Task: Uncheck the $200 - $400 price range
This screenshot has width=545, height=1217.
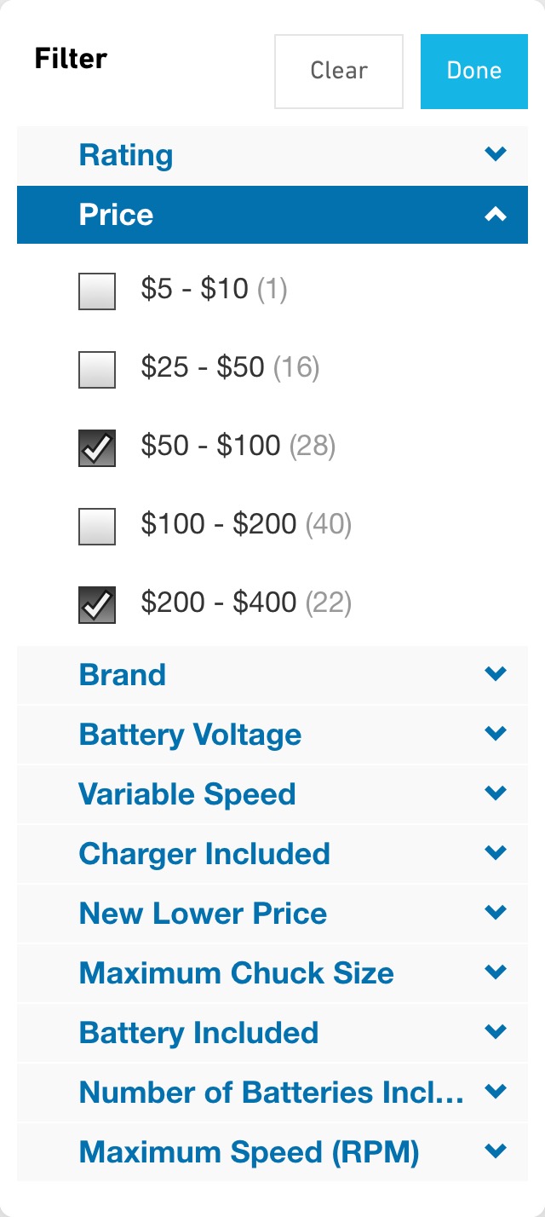Action: click(96, 603)
